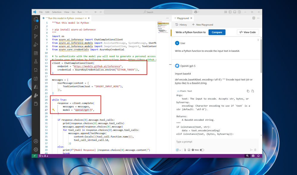Open the Go menu

click(x=73, y=12)
